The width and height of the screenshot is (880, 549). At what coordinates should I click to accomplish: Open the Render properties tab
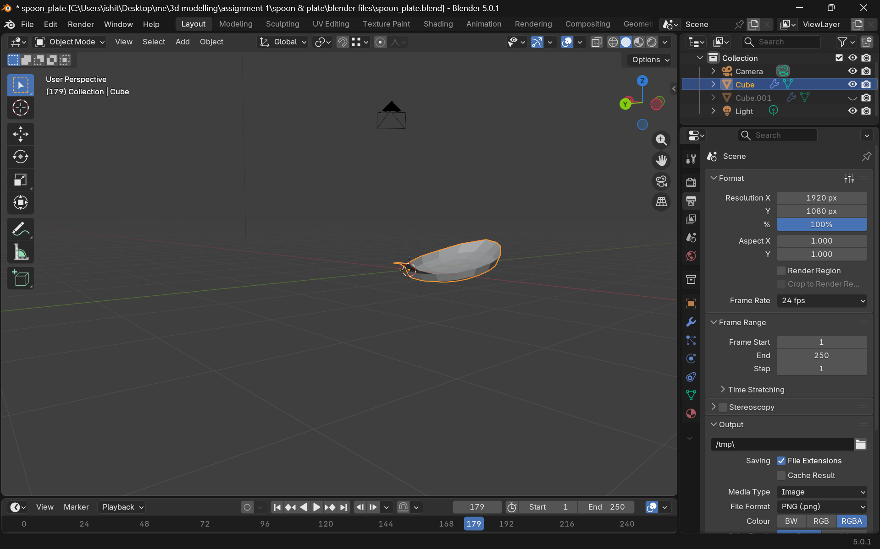tap(691, 182)
